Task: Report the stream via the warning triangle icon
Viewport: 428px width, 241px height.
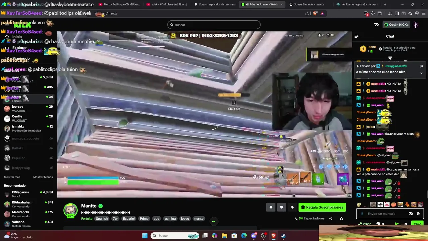Action: tap(341, 218)
